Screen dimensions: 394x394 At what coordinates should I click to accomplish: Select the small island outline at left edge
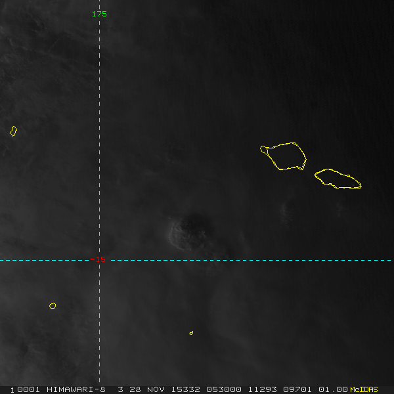click(13, 131)
